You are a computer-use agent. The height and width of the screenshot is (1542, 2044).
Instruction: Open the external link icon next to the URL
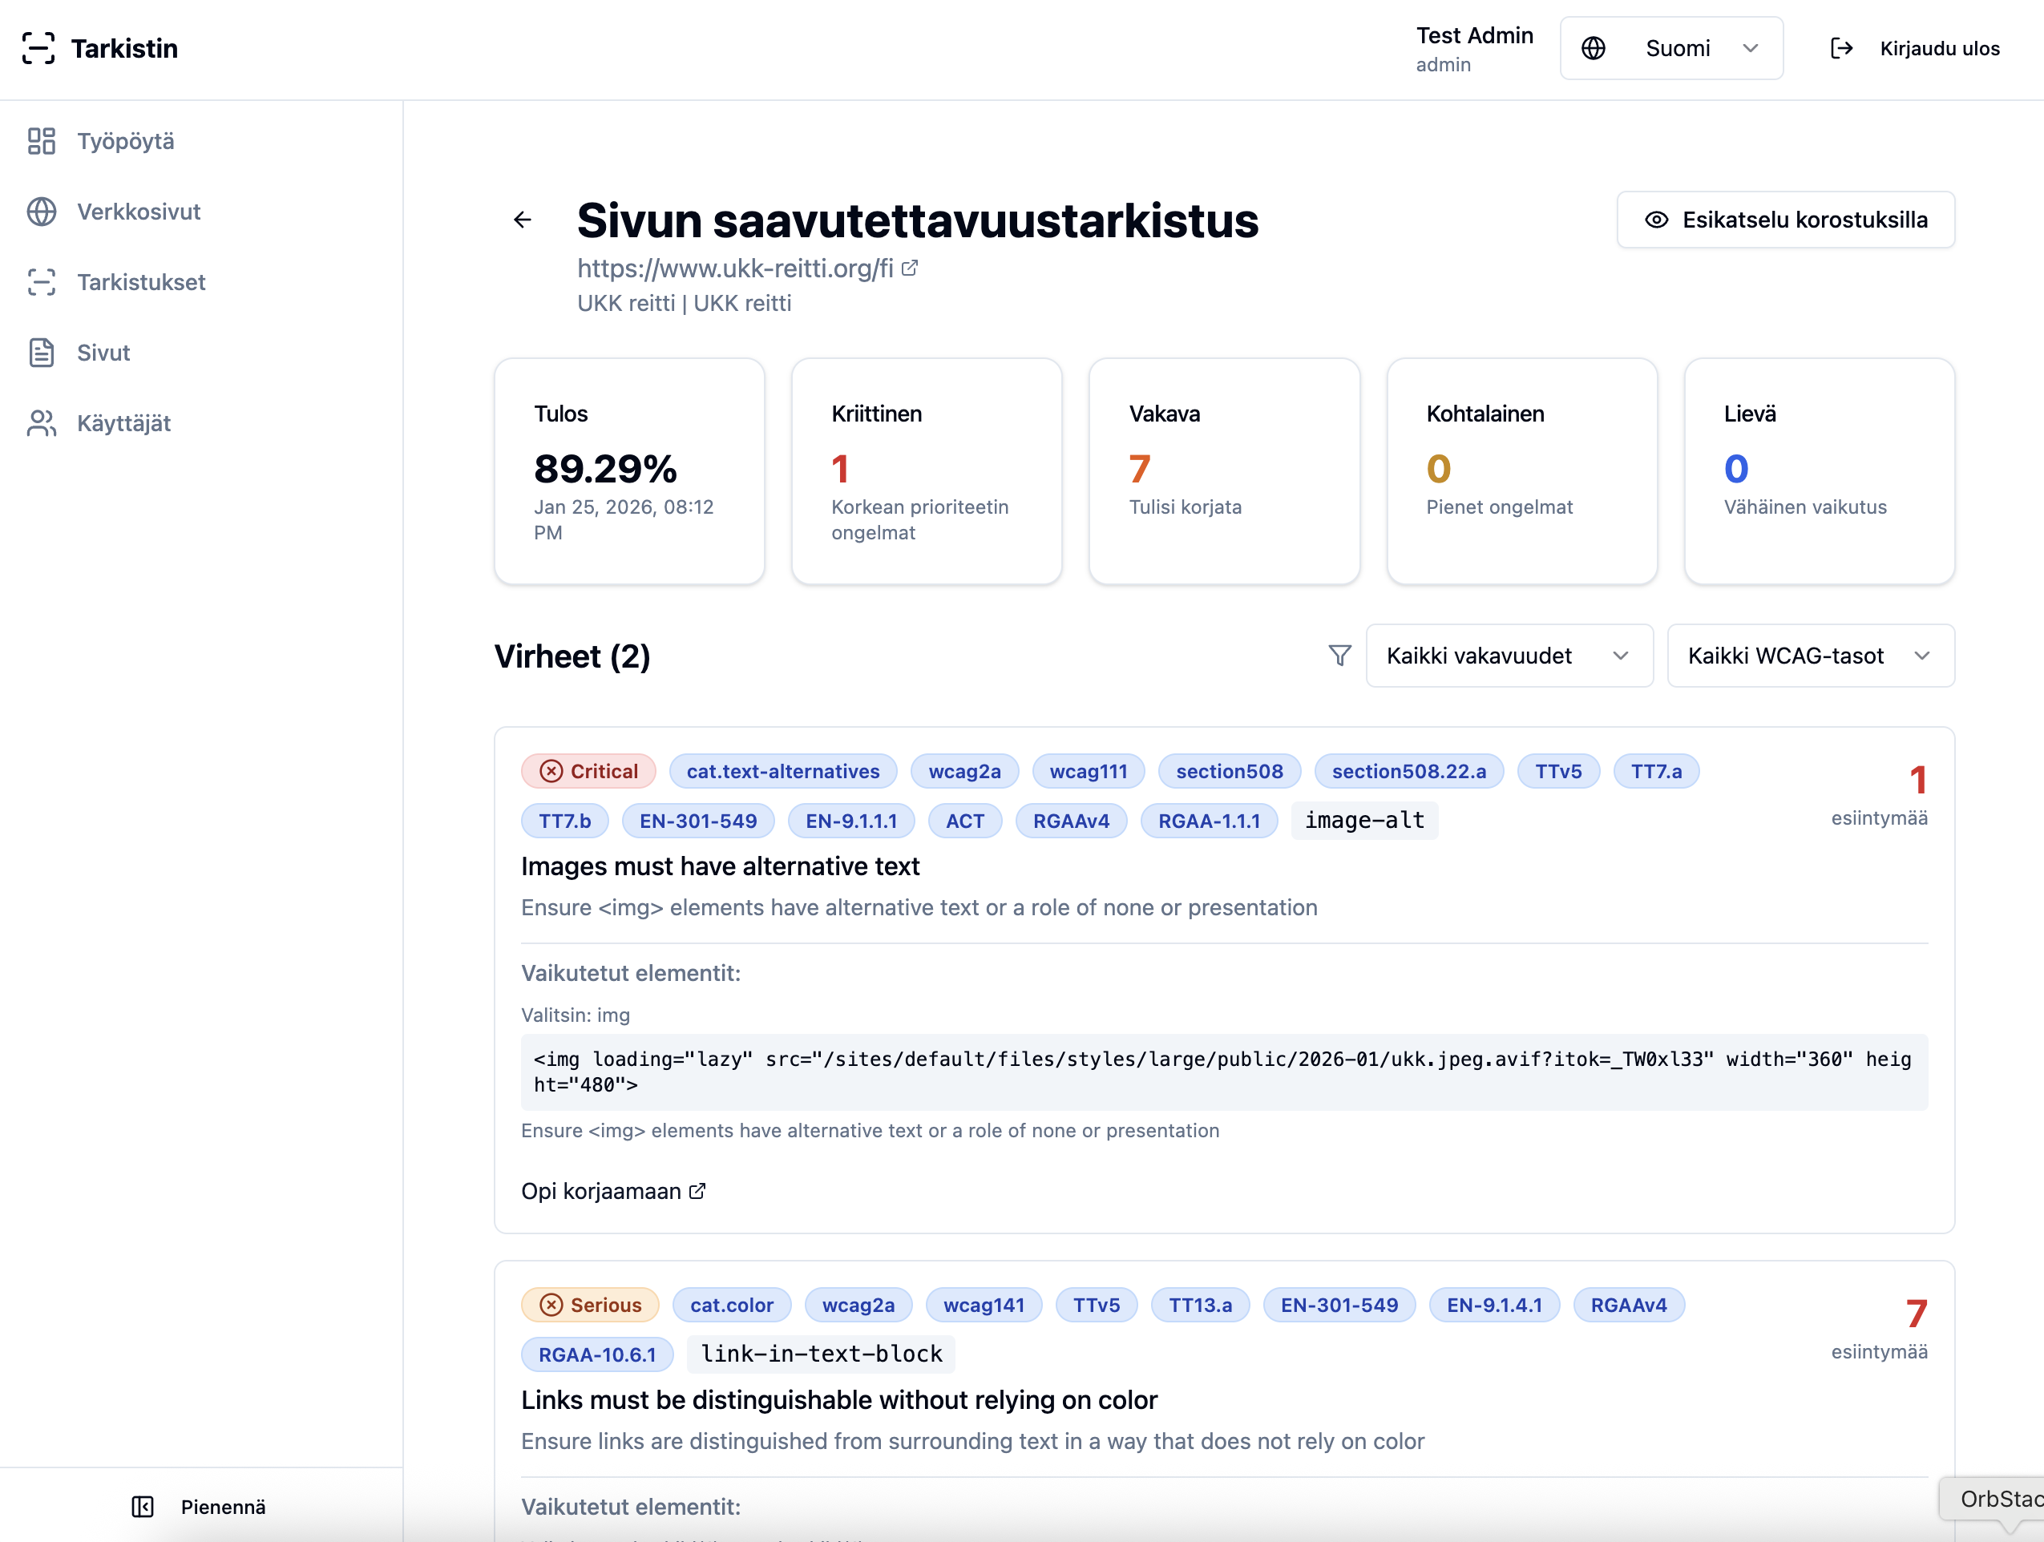[x=911, y=268]
